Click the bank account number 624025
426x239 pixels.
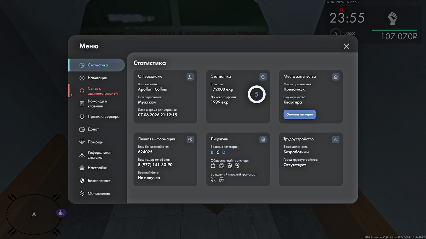145,152
